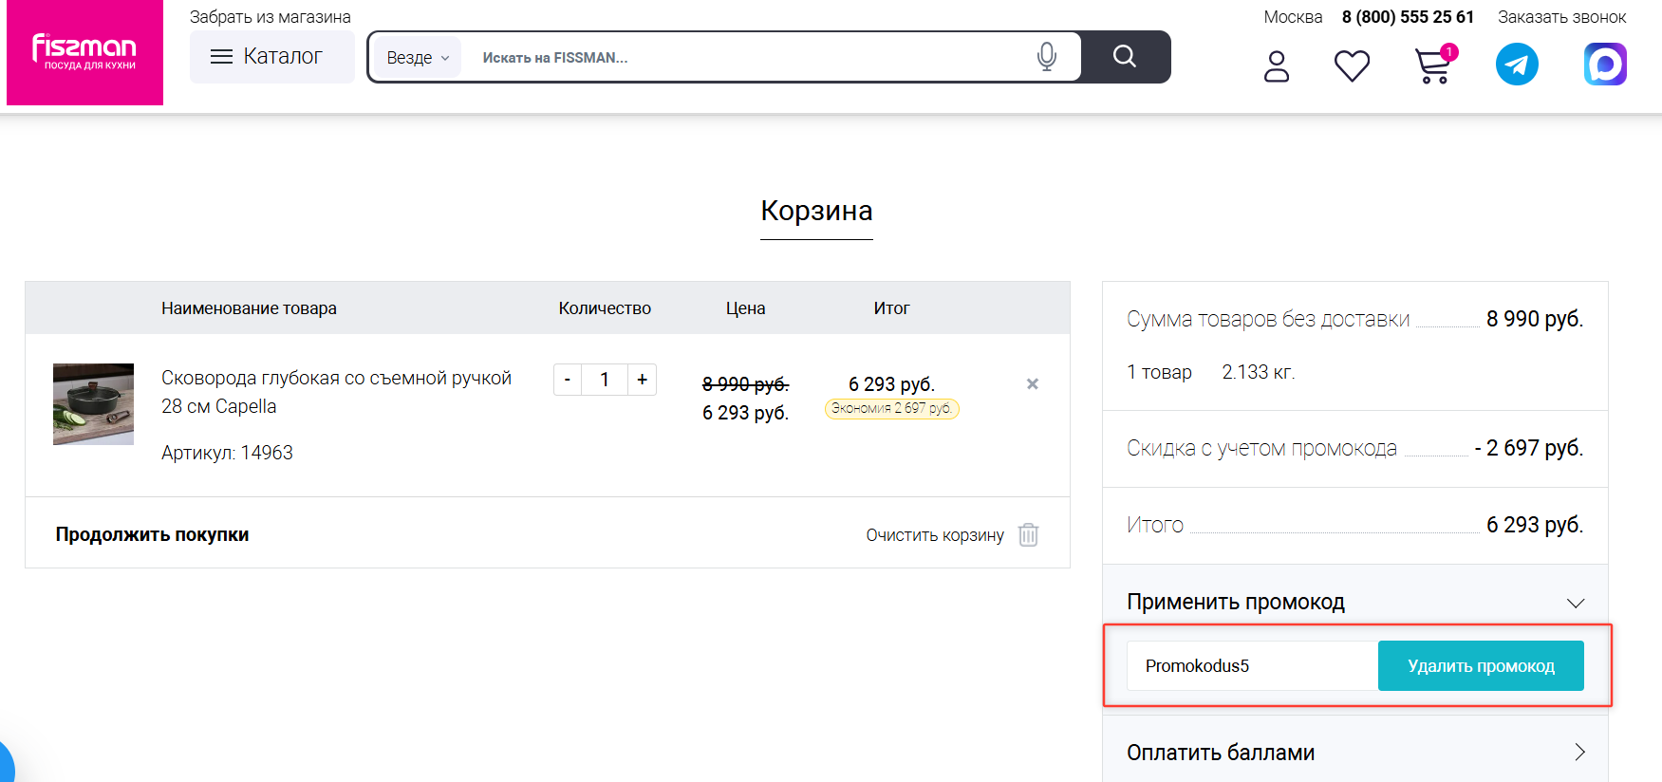Viewport: 1662px width, 782px height.
Task: Open the favorites heart icon
Action: tap(1352, 66)
